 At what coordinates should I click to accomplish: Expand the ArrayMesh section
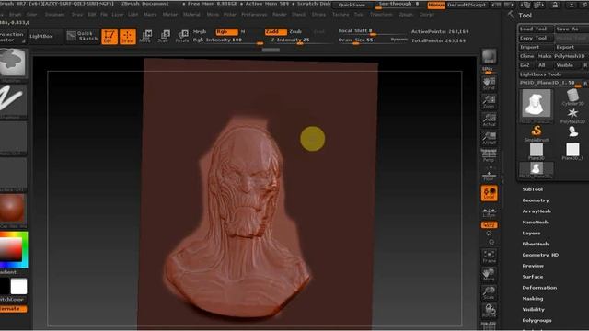coord(537,211)
